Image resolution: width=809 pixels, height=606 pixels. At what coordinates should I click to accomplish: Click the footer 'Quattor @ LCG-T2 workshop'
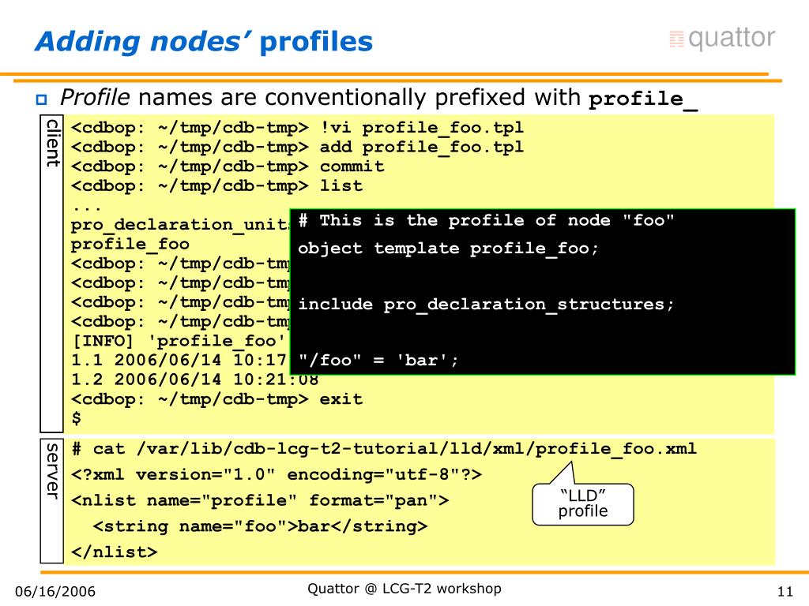(x=404, y=589)
